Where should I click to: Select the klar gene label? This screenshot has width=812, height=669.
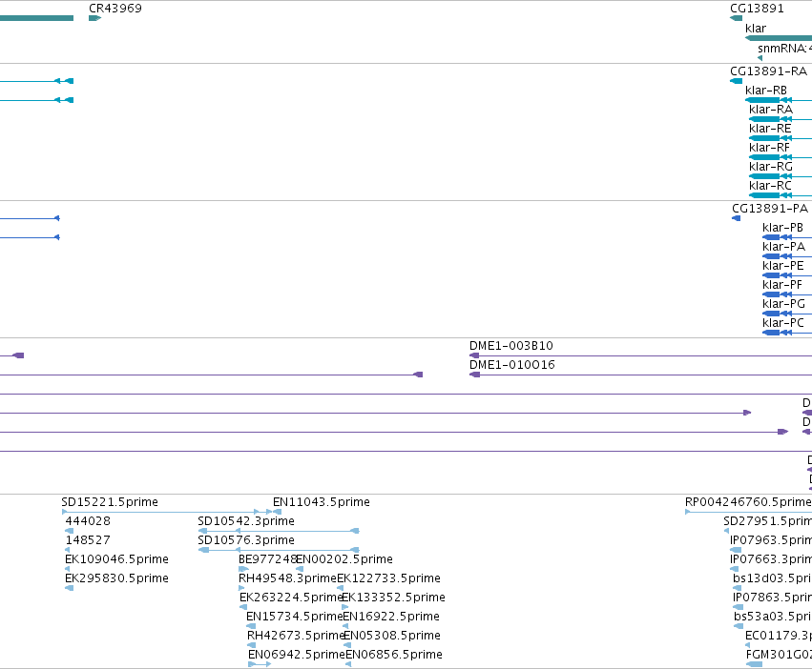(x=756, y=29)
